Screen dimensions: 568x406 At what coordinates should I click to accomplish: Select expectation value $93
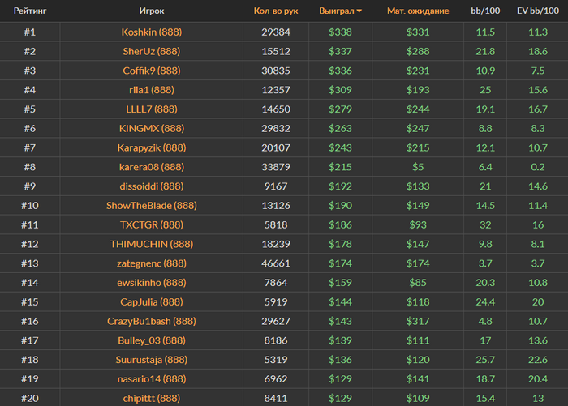pyautogui.click(x=418, y=224)
